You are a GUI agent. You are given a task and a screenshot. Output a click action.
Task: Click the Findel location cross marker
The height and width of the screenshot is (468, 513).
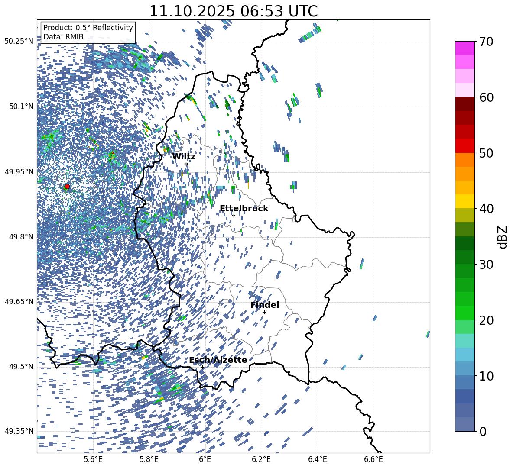264,313
